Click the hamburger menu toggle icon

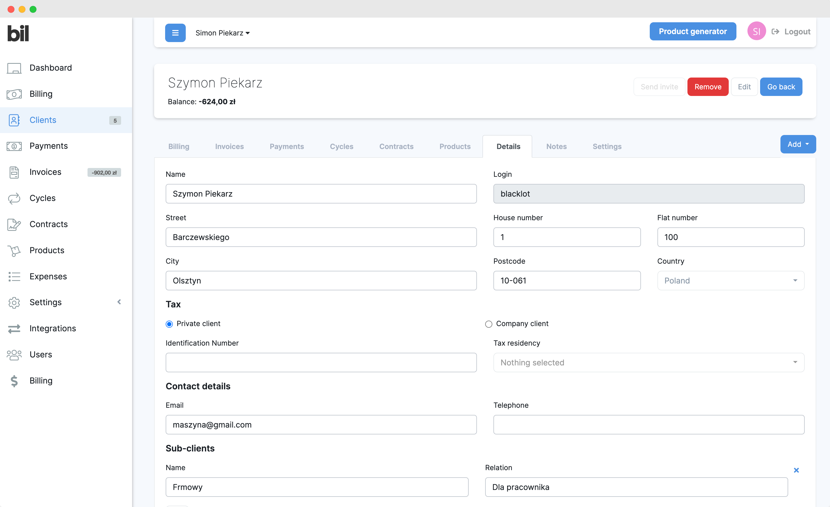175,33
